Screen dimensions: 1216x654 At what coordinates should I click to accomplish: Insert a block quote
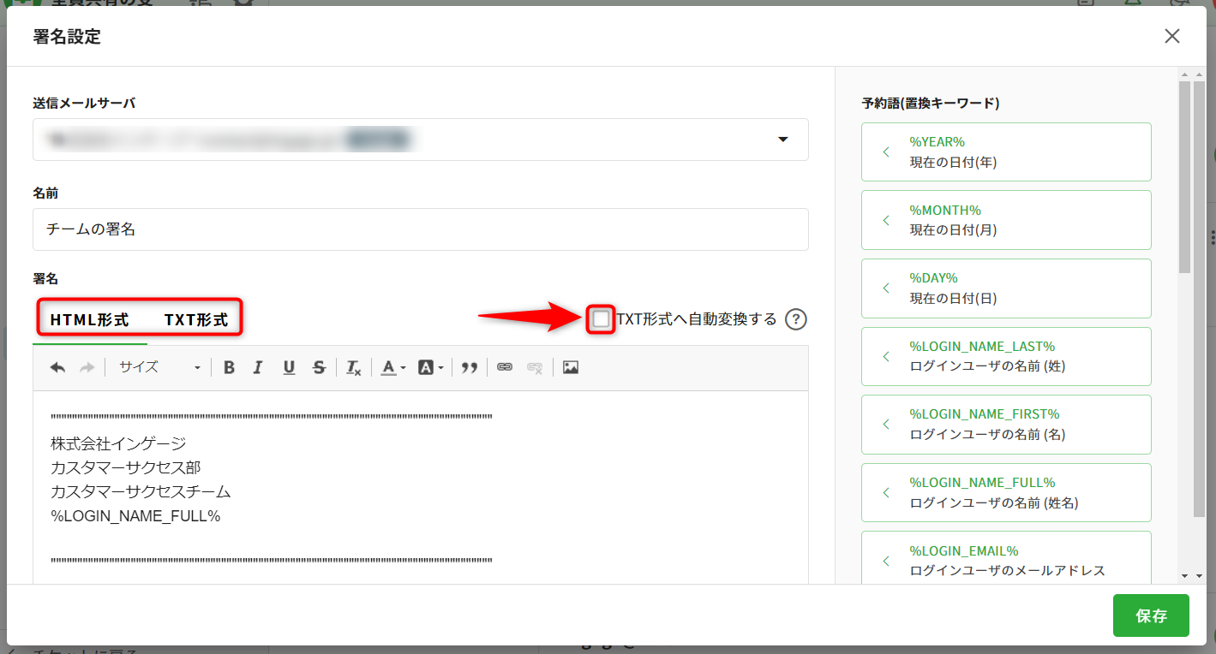tap(469, 367)
